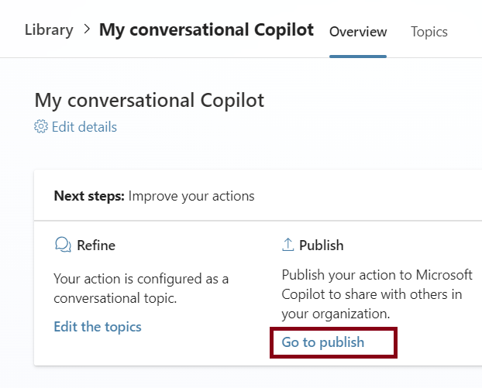The height and width of the screenshot is (388, 482).
Task: Click the Refine section heading
Action: click(96, 245)
